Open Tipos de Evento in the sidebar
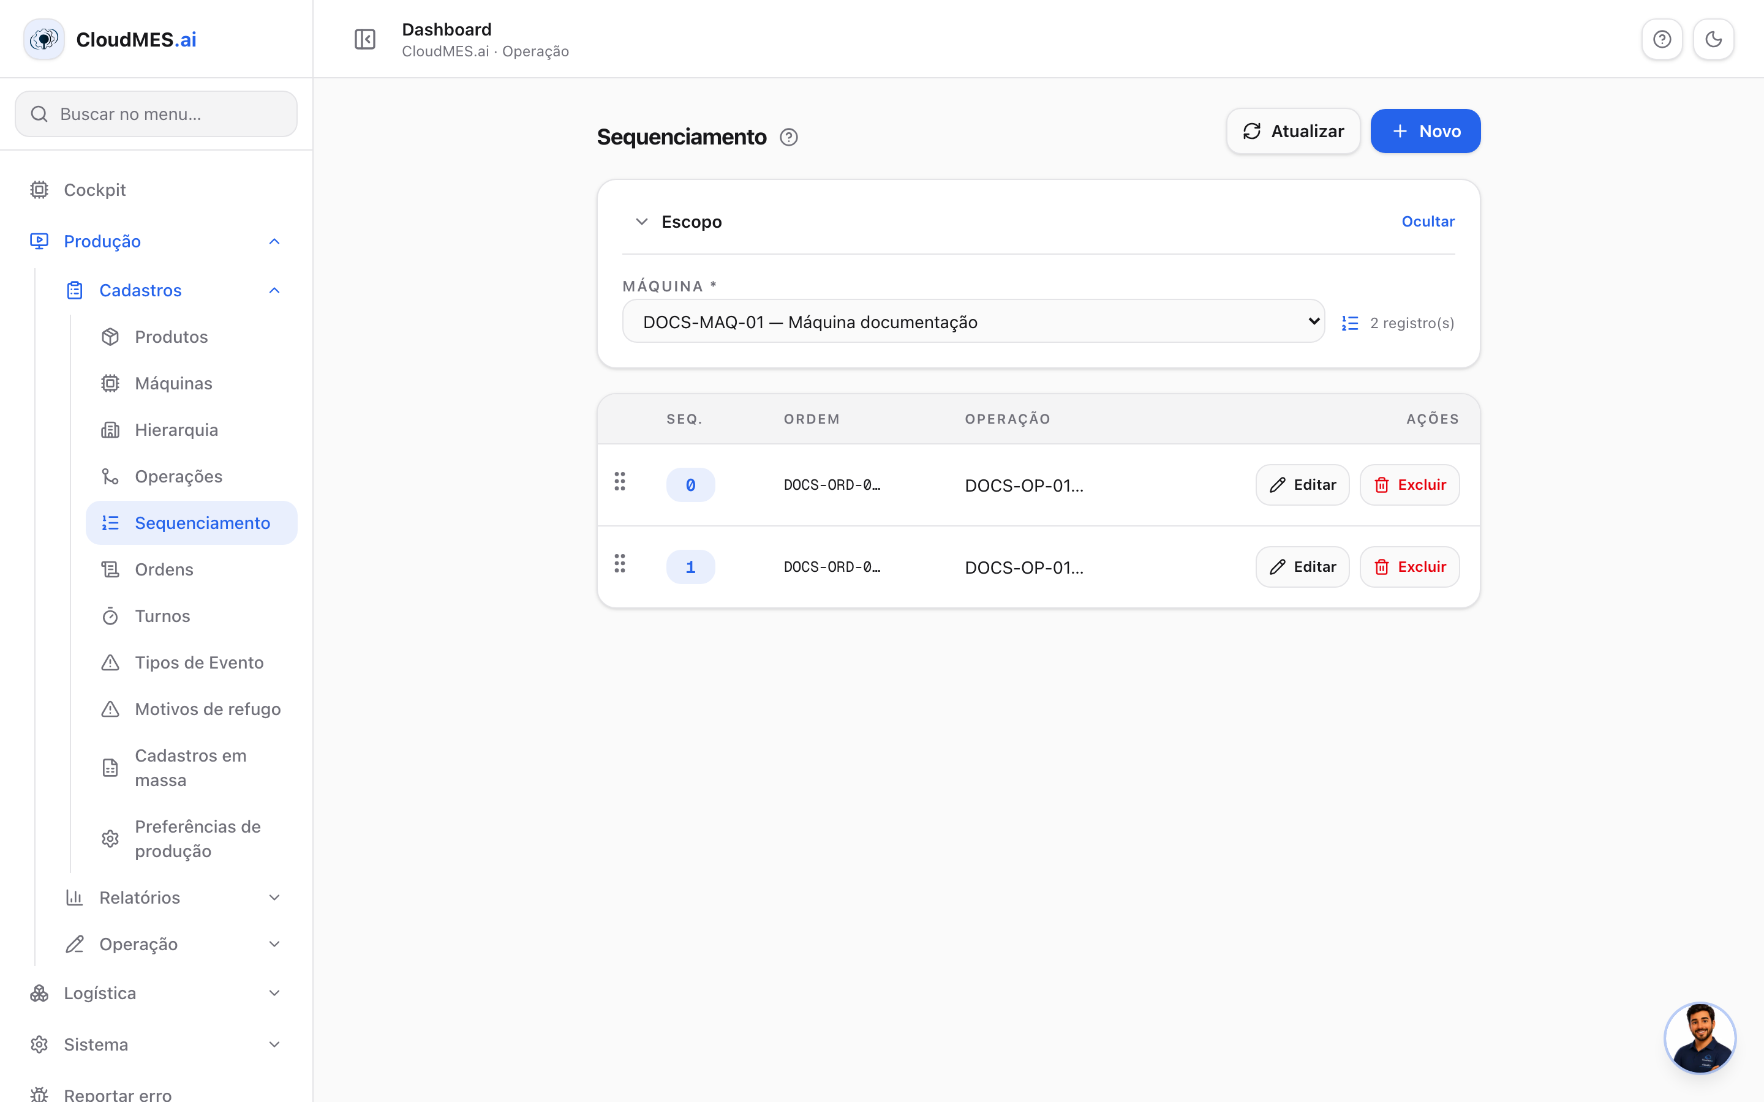Screen dimensions: 1764x1102 (192, 662)
